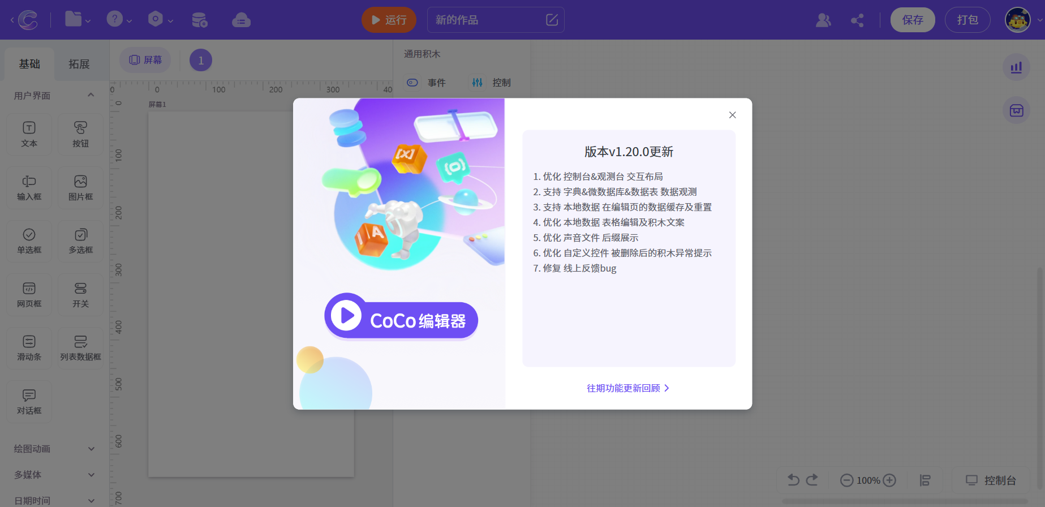Click the rename pencil icon

[552, 20]
